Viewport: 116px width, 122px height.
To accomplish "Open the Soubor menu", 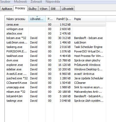I will click(5, 2).
